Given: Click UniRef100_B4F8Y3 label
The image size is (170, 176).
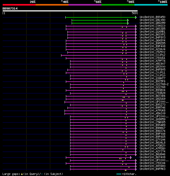Looking at the screenshot, I should pyautogui.click(x=152, y=37).
